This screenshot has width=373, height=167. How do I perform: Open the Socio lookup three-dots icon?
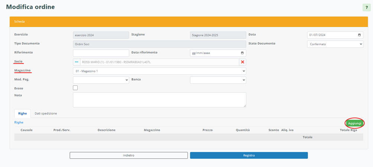pos(77,62)
